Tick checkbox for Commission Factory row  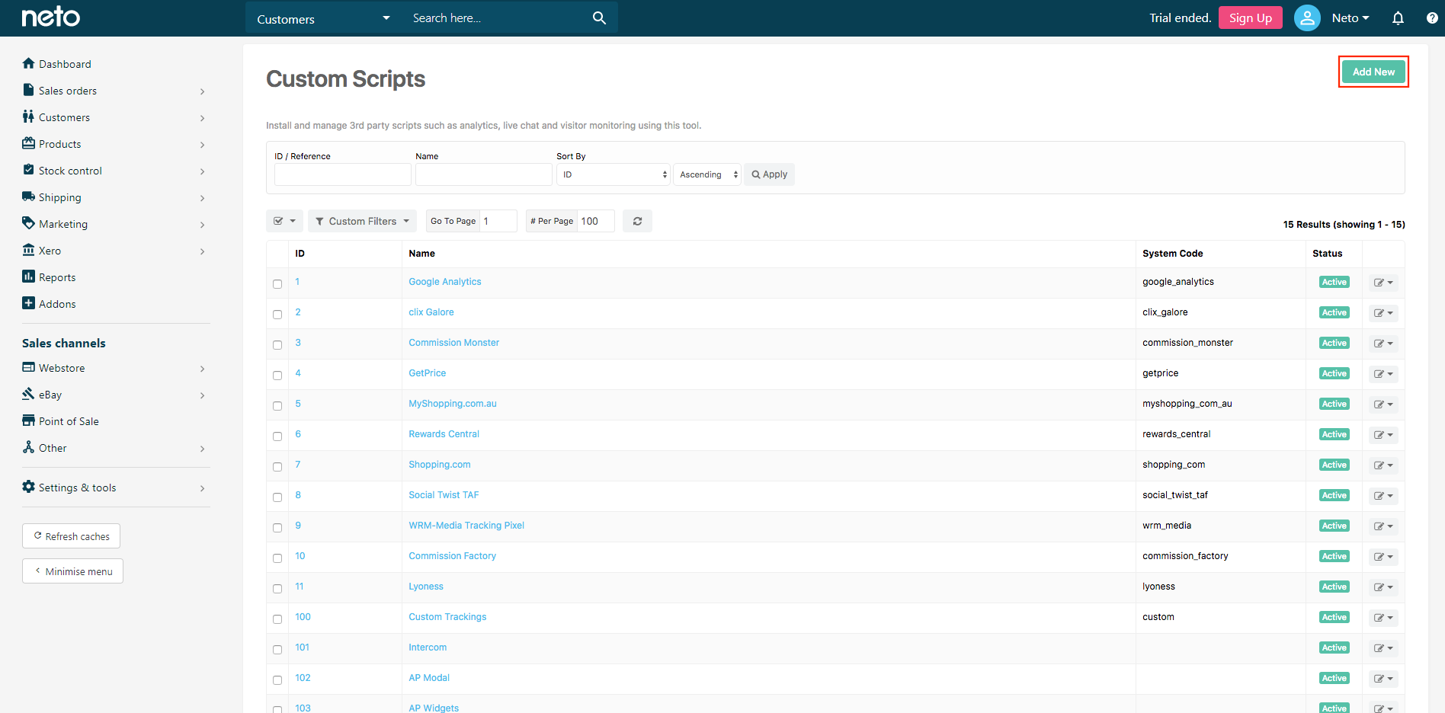(277, 558)
